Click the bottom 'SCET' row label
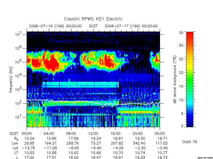This screenshot has height=159, width=213. (x=14, y=134)
